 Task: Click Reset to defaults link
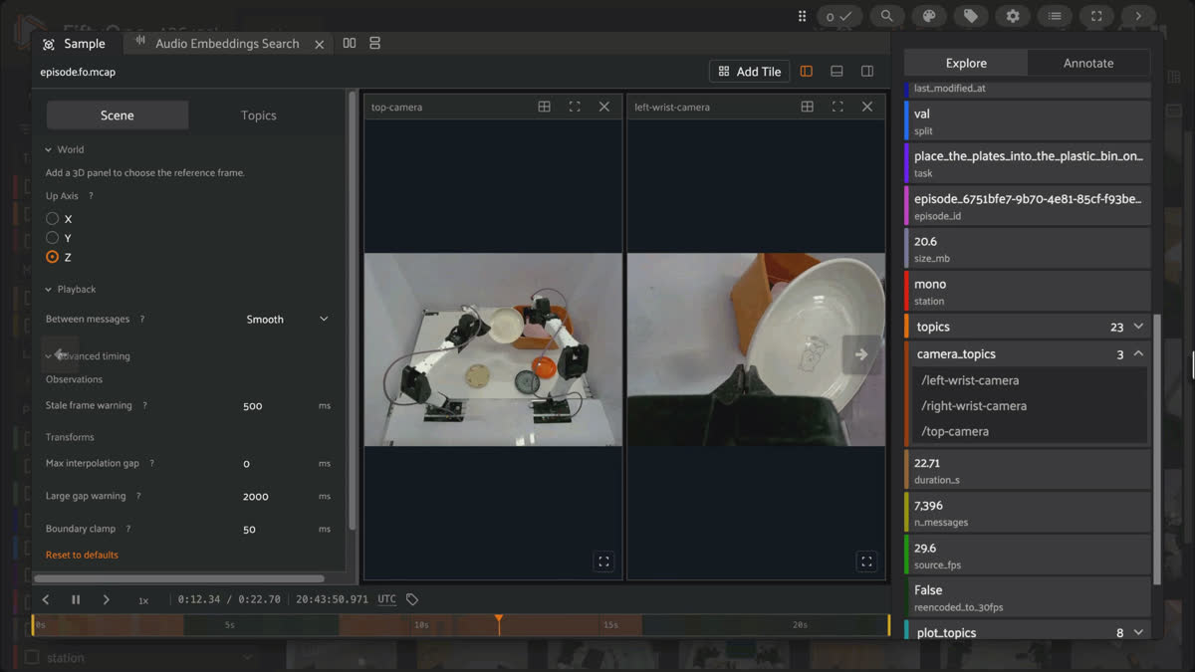point(82,555)
